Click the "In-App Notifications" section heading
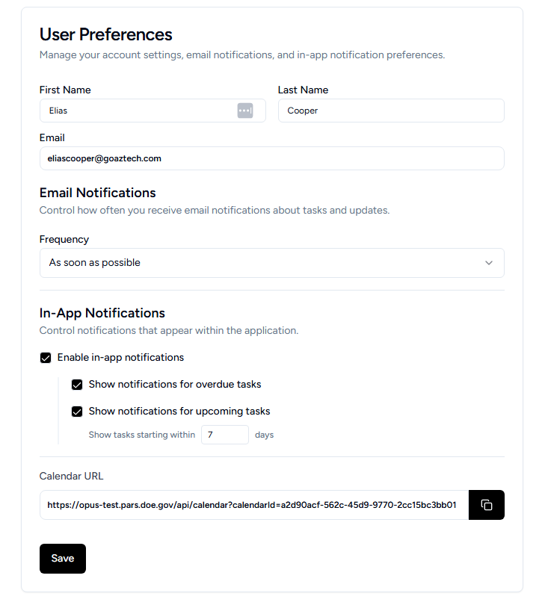 point(102,313)
